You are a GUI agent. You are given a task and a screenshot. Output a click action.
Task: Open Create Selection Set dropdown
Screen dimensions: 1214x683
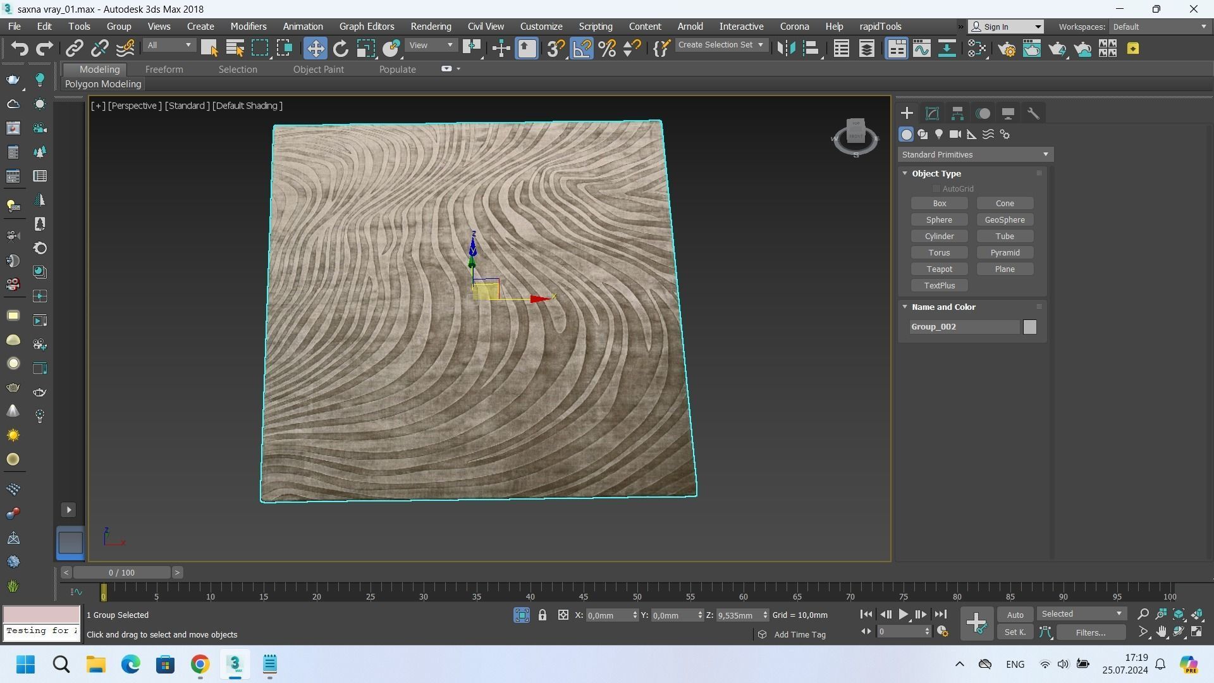721,45
